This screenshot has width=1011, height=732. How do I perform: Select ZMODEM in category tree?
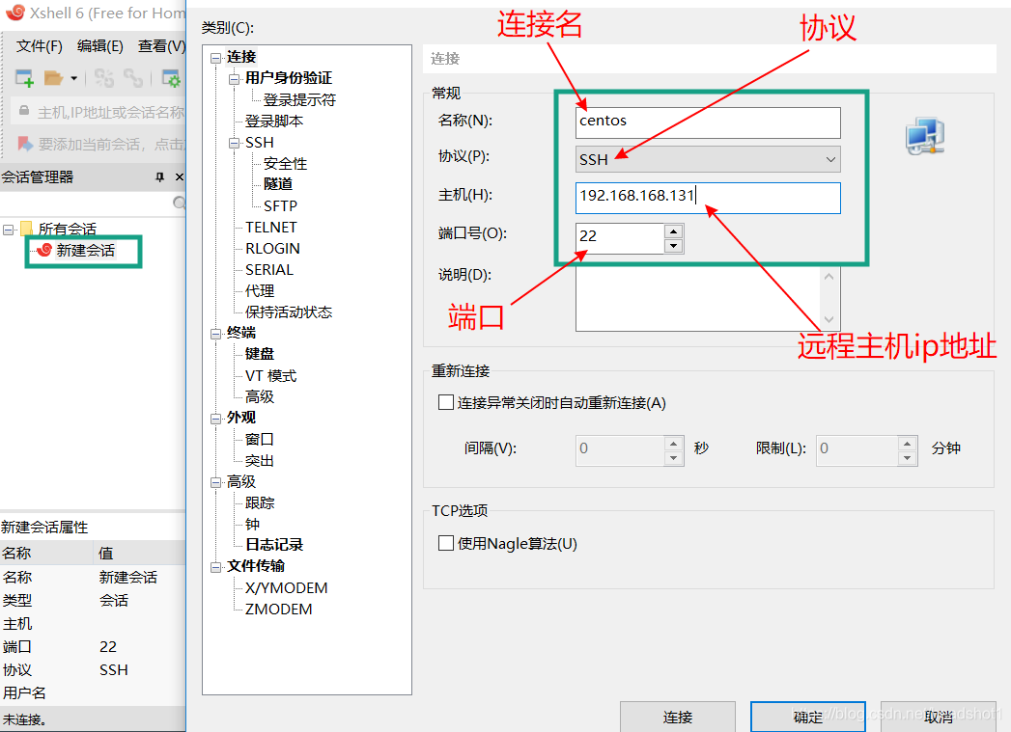(278, 609)
